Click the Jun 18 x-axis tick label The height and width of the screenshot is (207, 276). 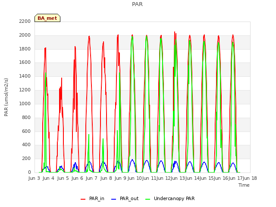point(250,178)
